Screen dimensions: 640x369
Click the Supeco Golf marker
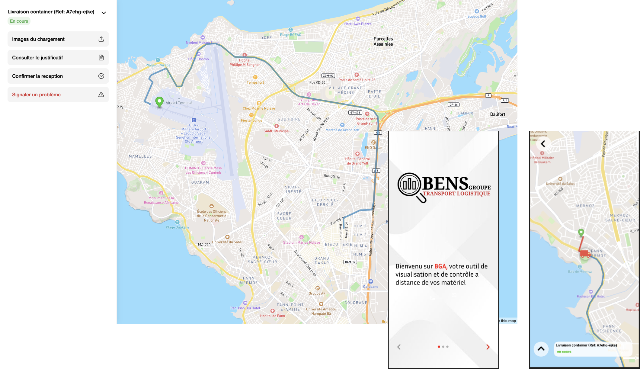[477, 11]
